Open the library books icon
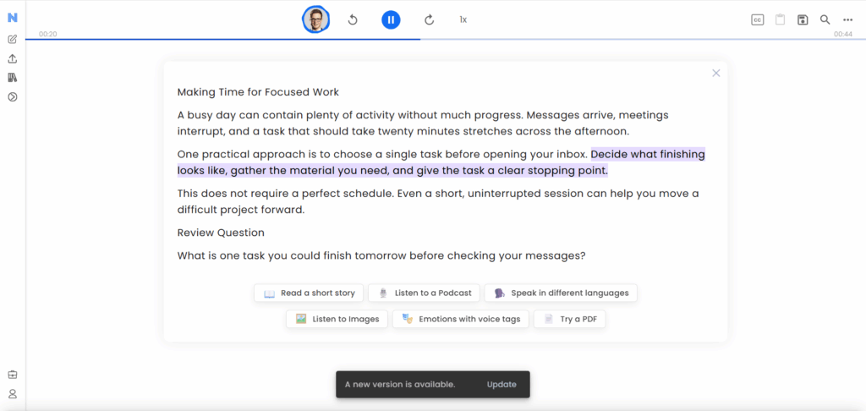Image resolution: width=866 pixels, height=411 pixels. (12, 78)
